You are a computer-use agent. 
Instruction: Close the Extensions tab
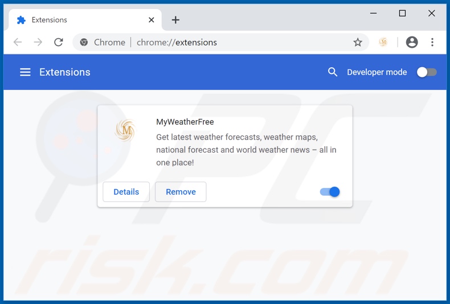152,20
